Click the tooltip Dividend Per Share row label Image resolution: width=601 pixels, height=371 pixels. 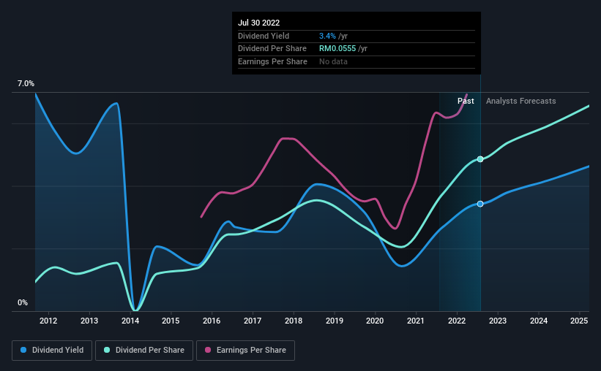click(x=272, y=49)
